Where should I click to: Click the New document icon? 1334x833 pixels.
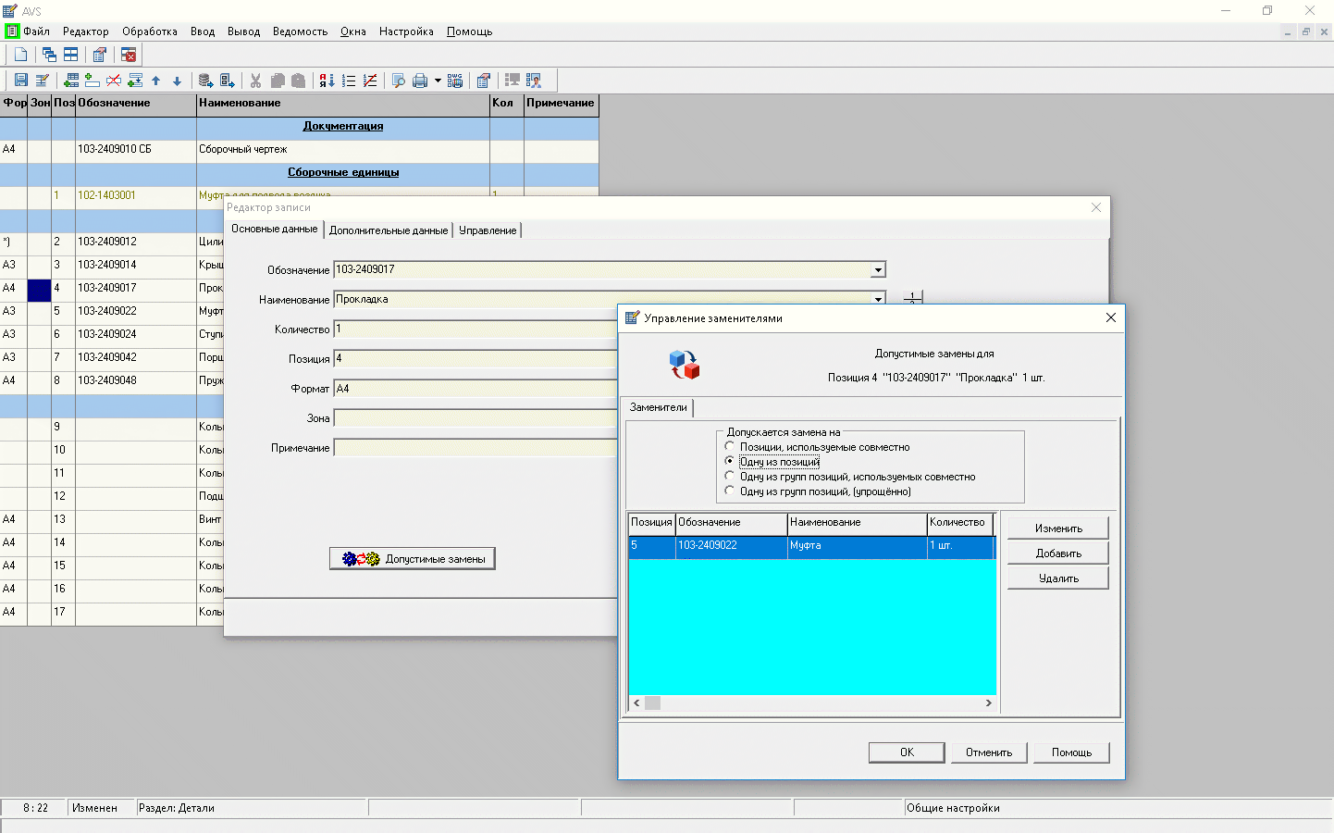coord(20,55)
